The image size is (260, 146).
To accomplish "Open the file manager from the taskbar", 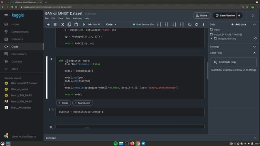I will click(x=121, y=143).
